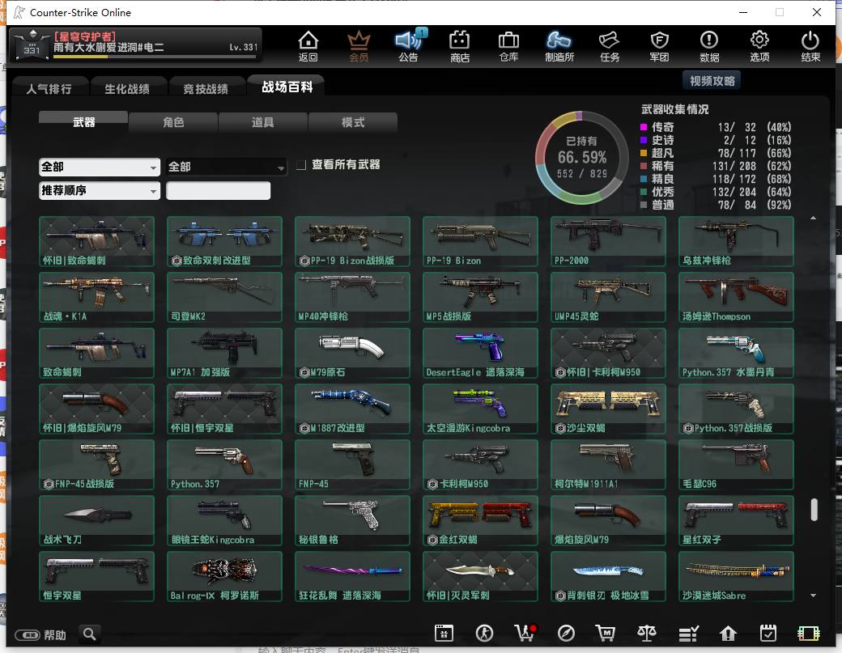Open the 制造所 crafting icon
Image resolution: width=842 pixels, height=653 pixels.
(559, 46)
